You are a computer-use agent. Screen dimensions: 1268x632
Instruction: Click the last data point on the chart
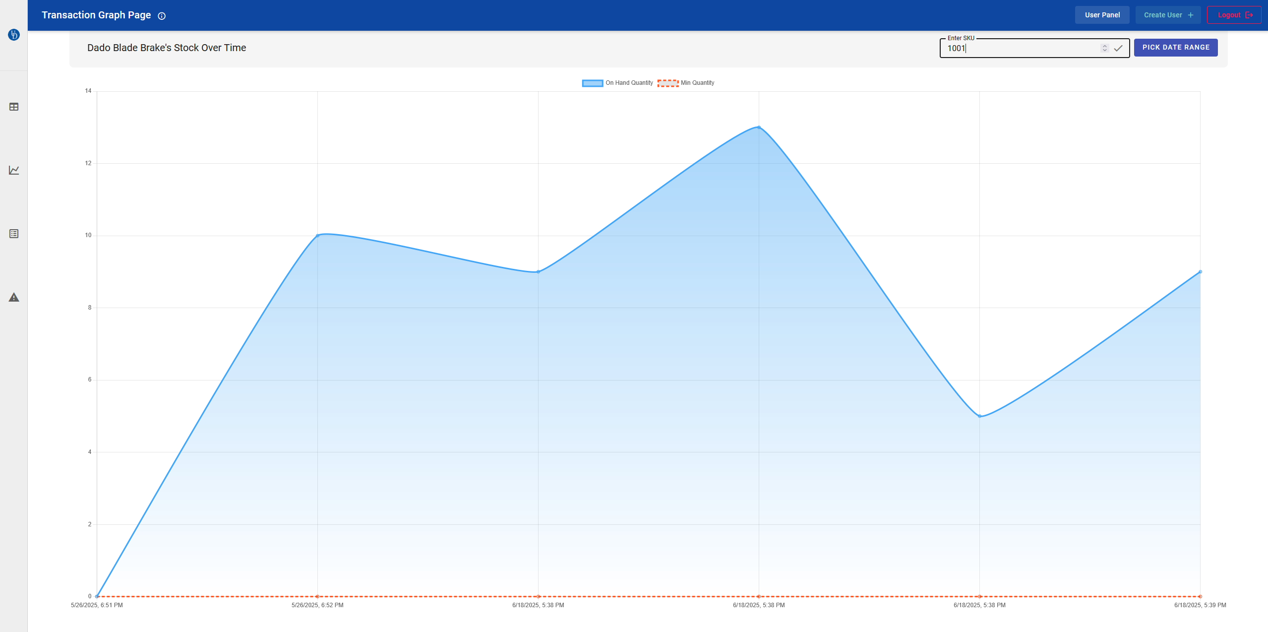(x=1200, y=272)
